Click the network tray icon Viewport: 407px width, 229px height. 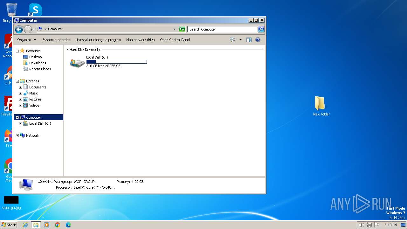tap(369, 225)
